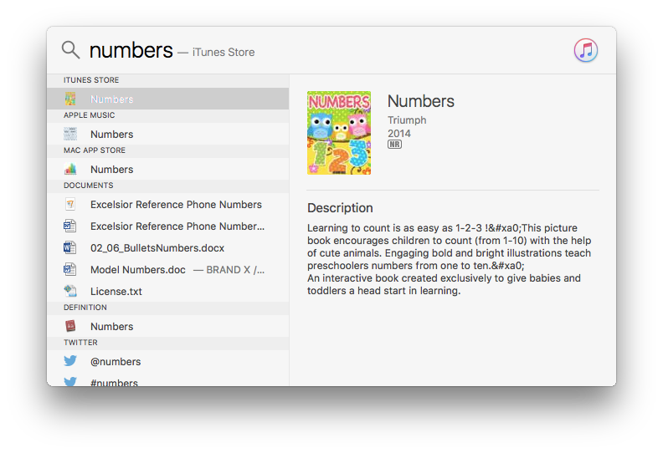Click the NR rating badge
This screenshot has width=663, height=453.
pos(394,145)
